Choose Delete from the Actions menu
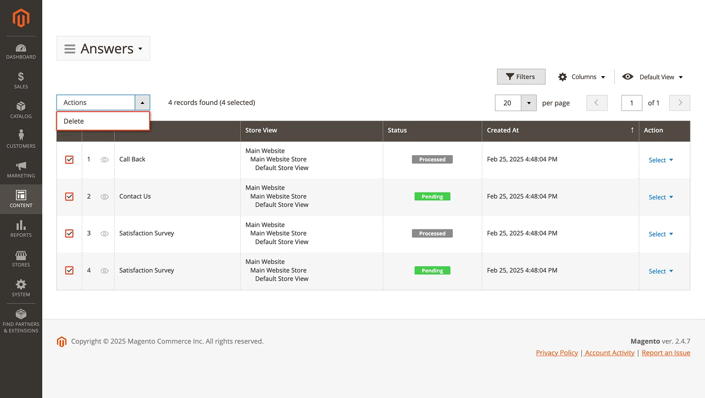Image resolution: width=705 pixels, height=398 pixels. (73, 121)
